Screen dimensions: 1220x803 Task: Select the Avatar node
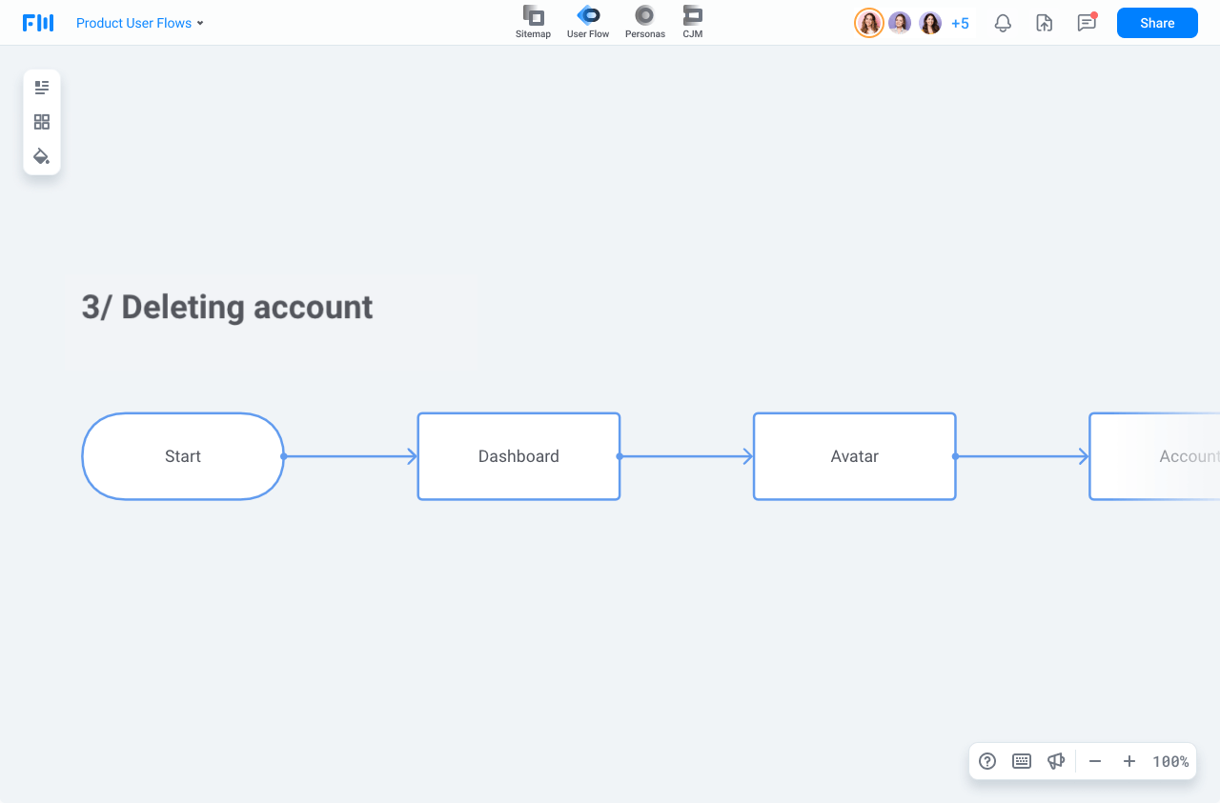tap(854, 456)
